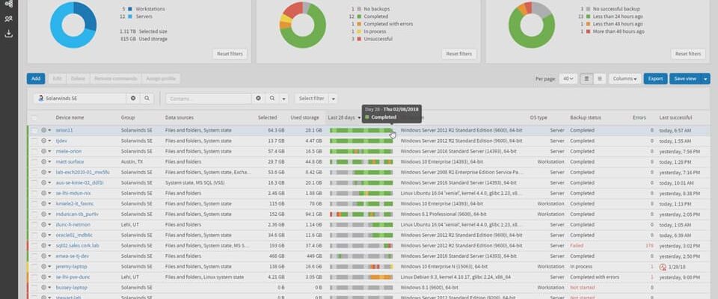
Task: Open the users icon in left sidebar
Action: (x=9, y=19)
